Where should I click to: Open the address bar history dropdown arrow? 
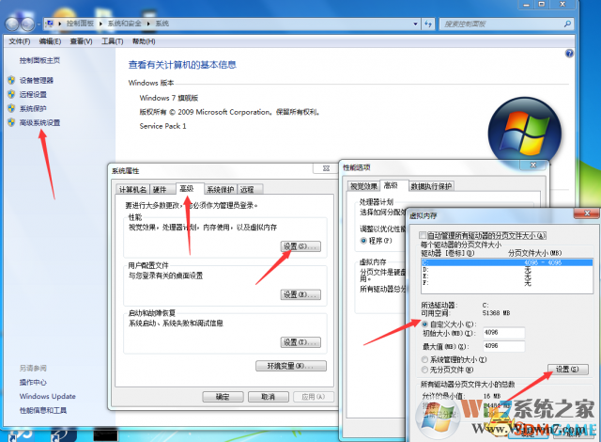[x=415, y=24]
